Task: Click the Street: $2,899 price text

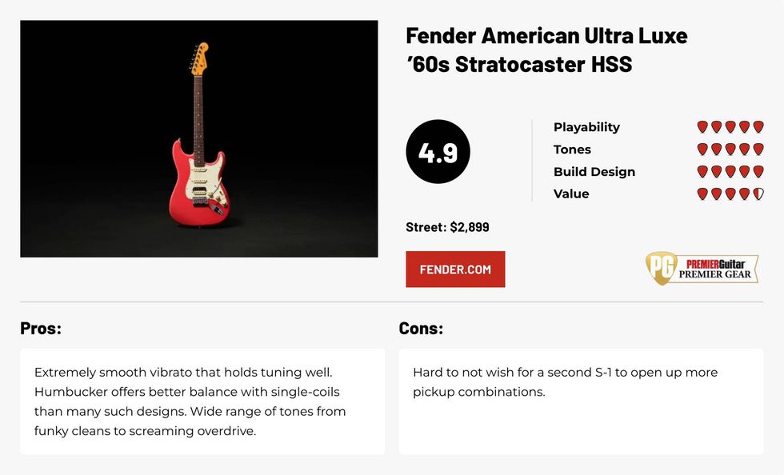Action: (x=447, y=227)
